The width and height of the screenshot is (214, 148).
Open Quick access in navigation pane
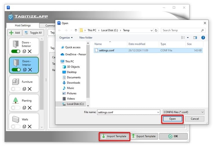[x=71, y=47]
